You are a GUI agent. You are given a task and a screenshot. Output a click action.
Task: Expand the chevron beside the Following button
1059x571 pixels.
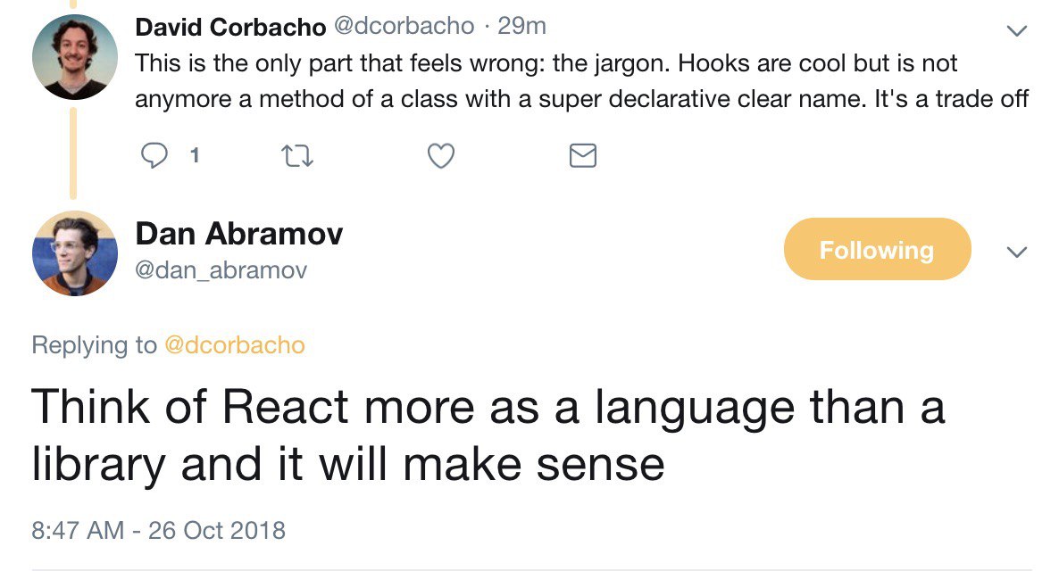coord(1015,252)
